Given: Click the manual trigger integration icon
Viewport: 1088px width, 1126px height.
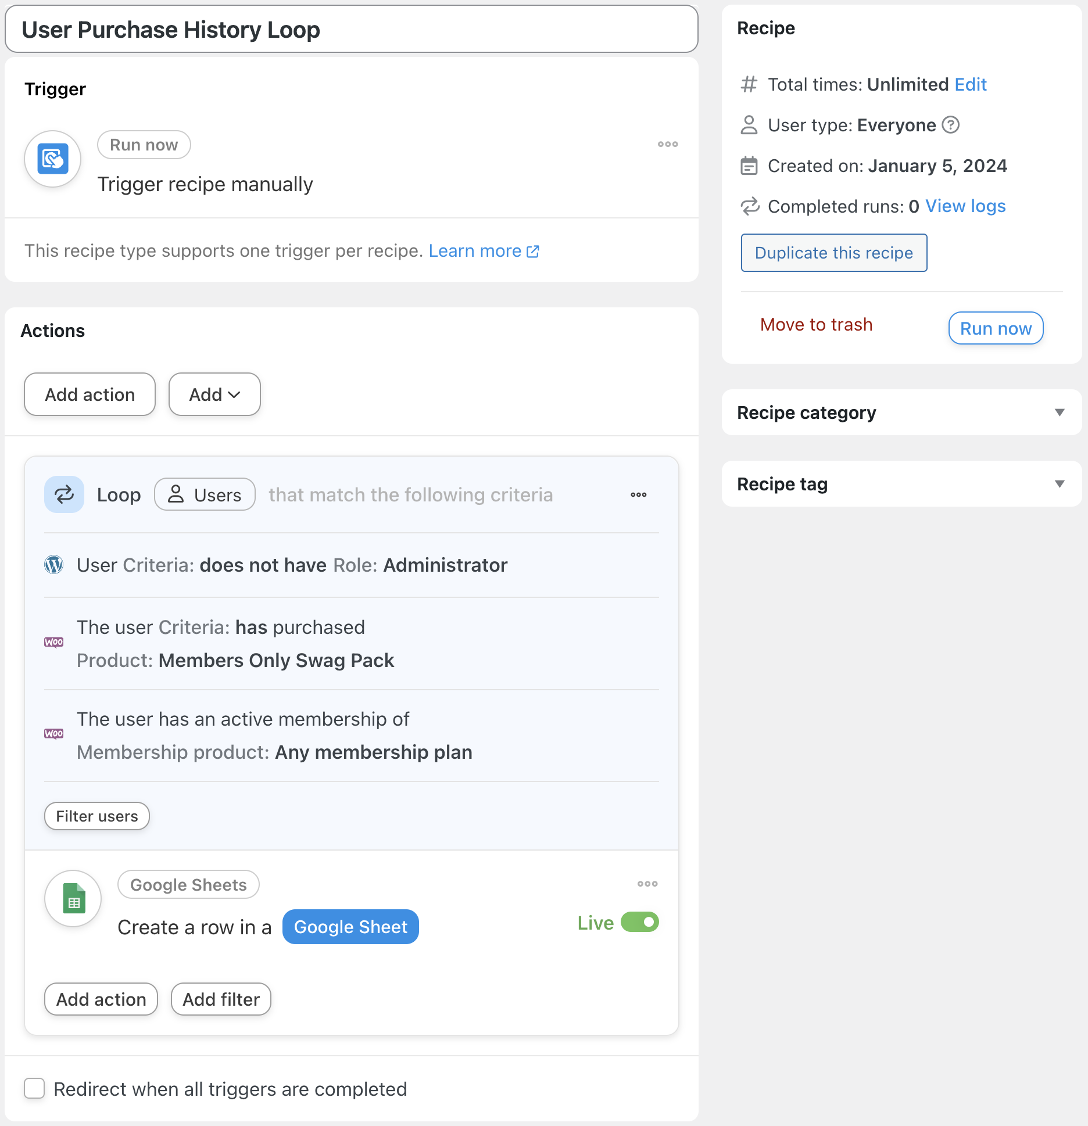Looking at the screenshot, I should (53, 159).
